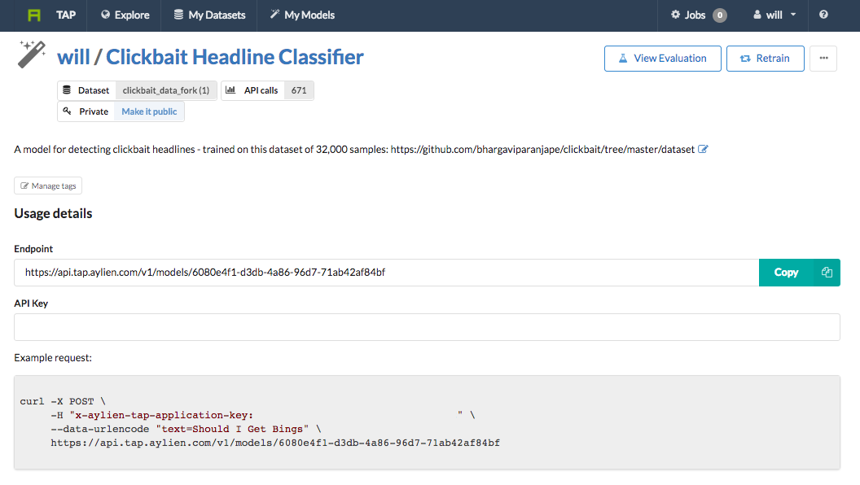
Task: Click the API calls chart icon
Action: 230,90
